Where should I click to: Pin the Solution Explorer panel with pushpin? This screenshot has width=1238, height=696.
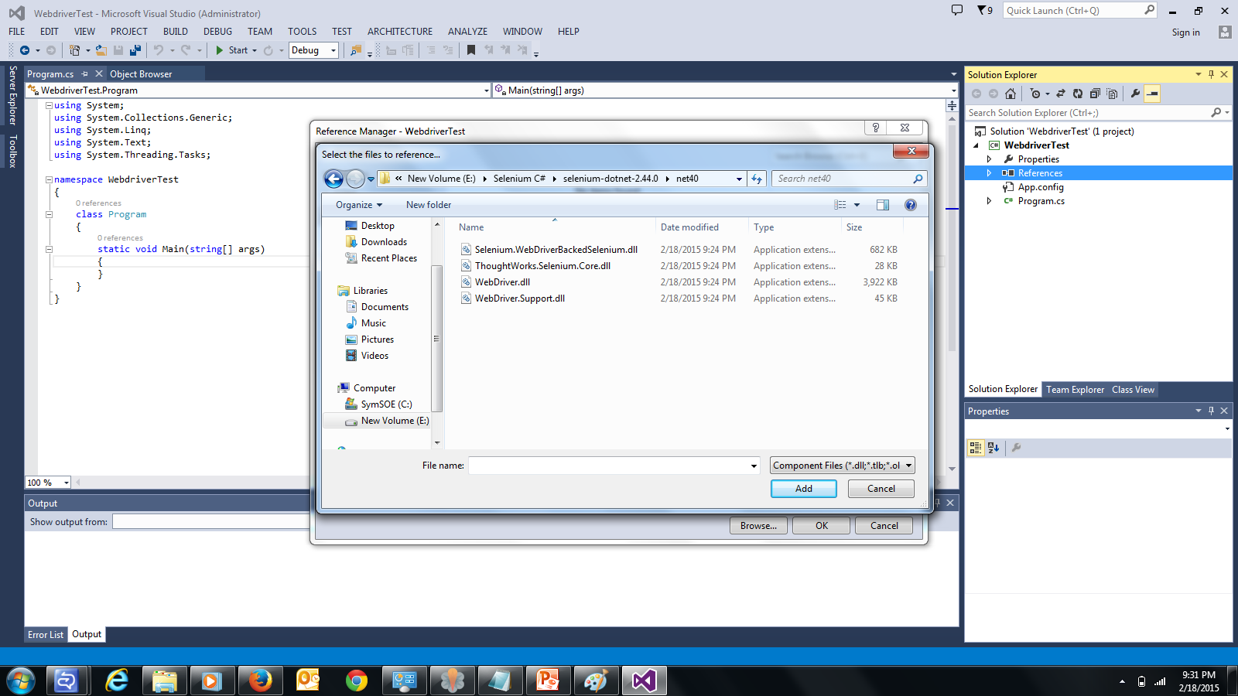[1211, 74]
